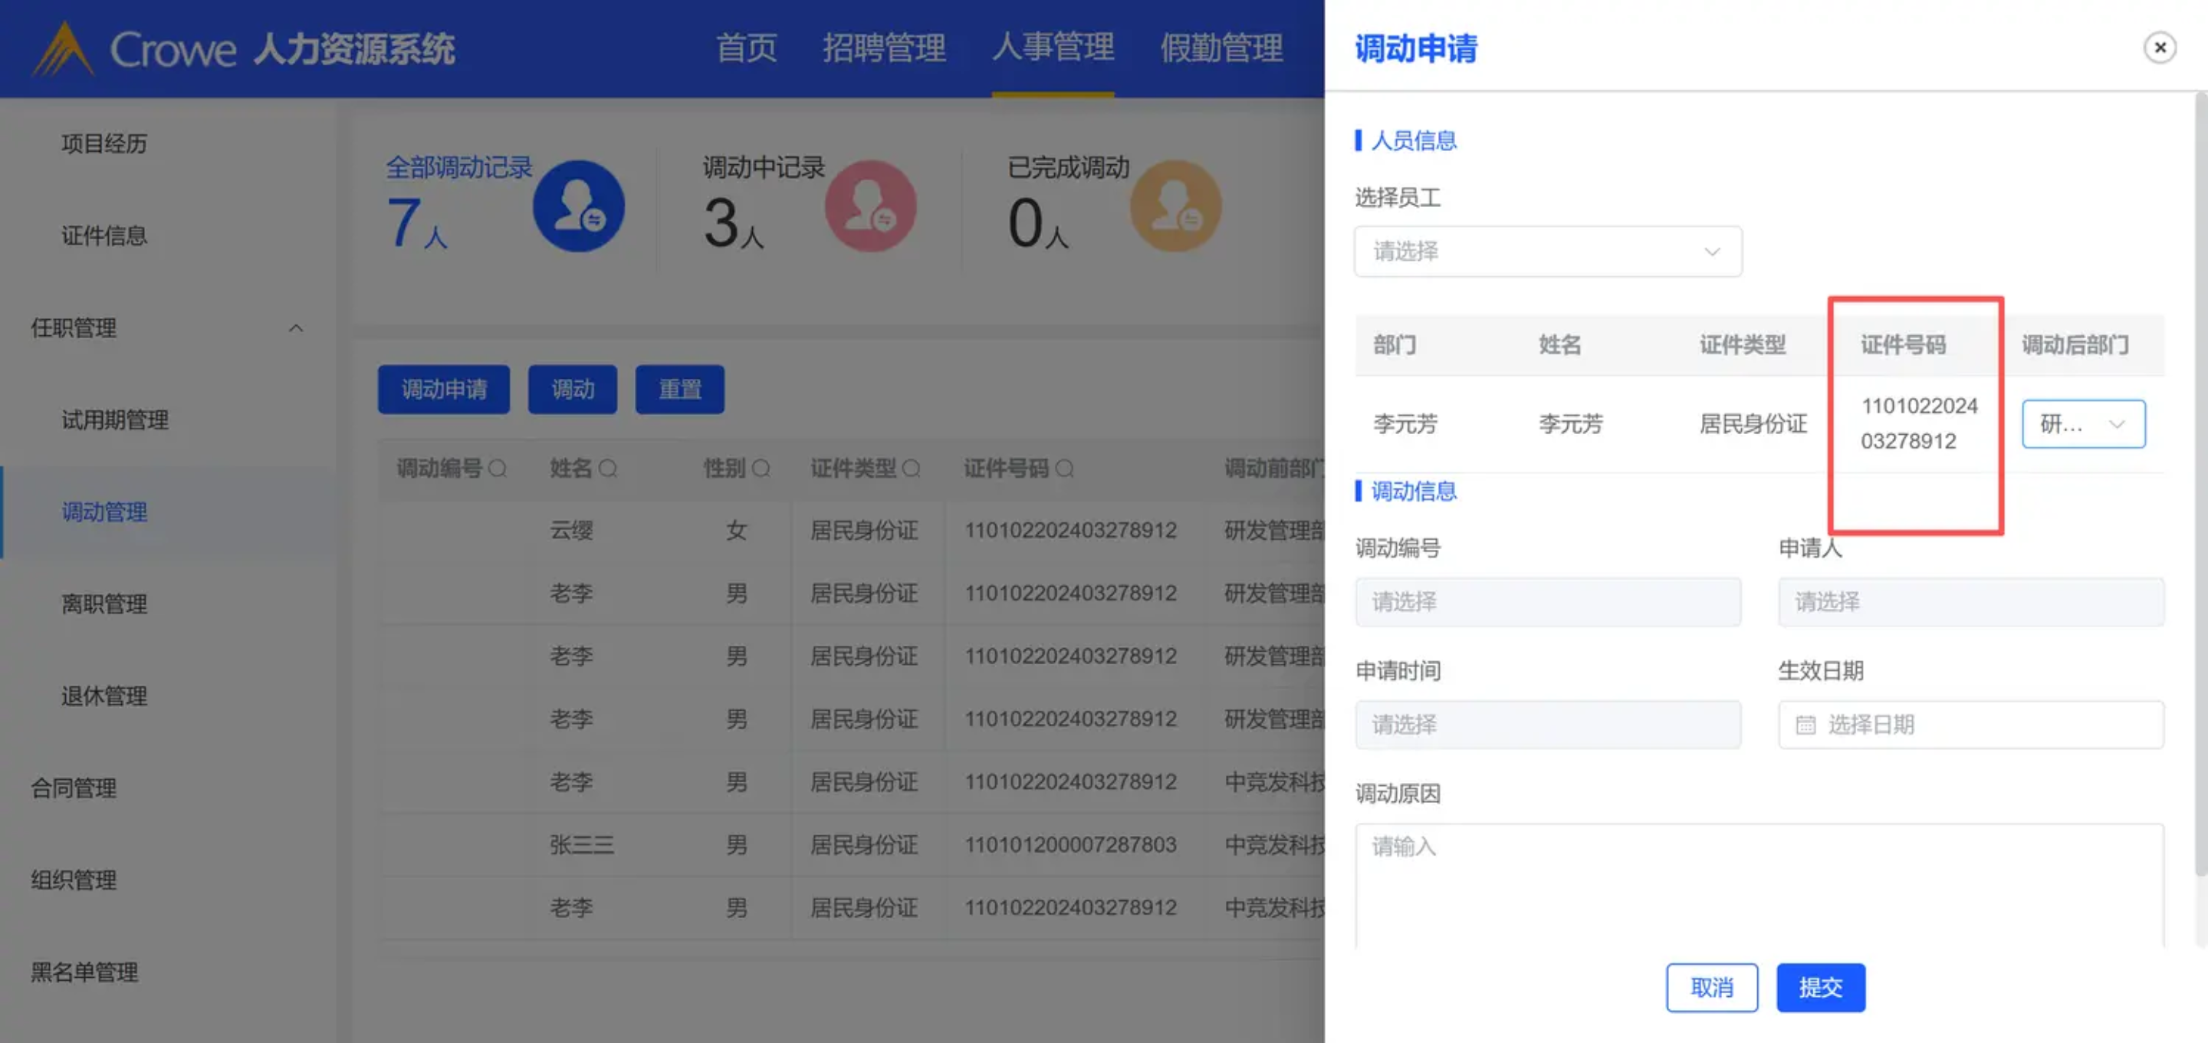This screenshot has height=1043, width=2208.
Task: Click search icon next to 证件类型 column
Action: (x=911, y=469)
